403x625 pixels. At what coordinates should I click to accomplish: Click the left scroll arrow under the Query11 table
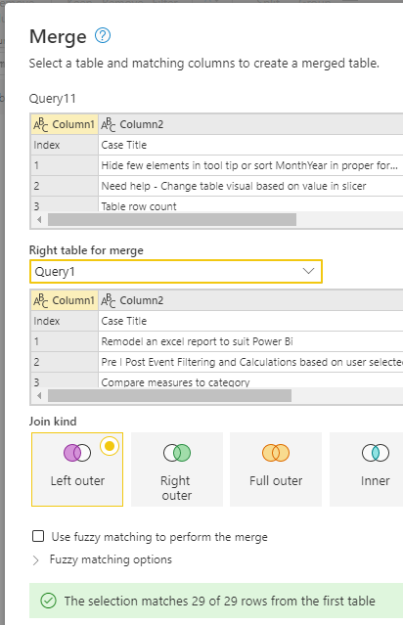[39, 220]
